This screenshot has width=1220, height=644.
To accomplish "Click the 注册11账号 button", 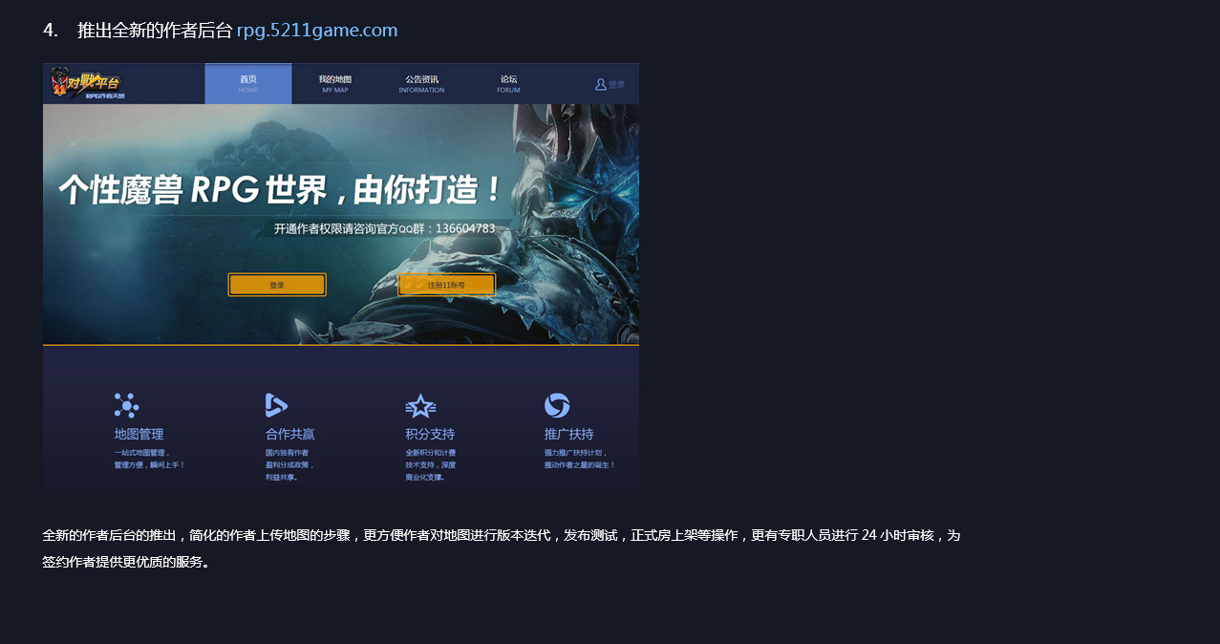I will coord(446,285).
